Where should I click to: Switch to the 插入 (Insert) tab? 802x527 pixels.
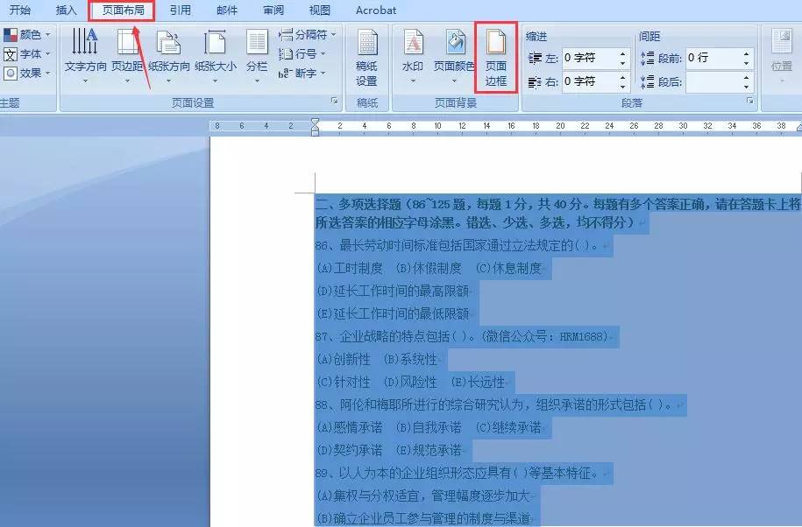pos(66,11)
